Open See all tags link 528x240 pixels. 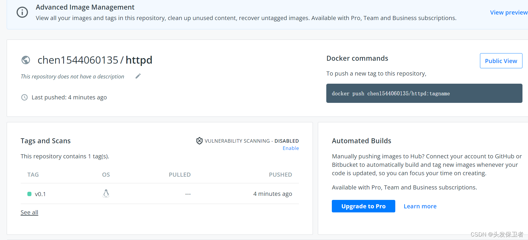point(29,212)
